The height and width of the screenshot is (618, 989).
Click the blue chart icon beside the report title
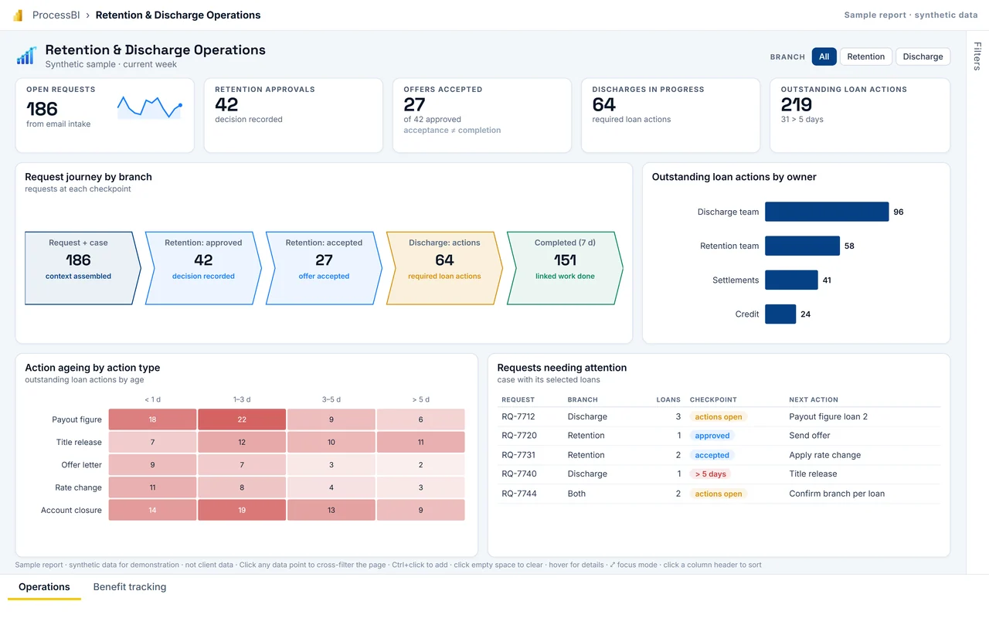tap(27, 56)
